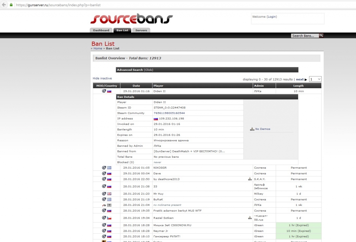Click the search magnifier icon beside Search Bans

click(321, 35)
